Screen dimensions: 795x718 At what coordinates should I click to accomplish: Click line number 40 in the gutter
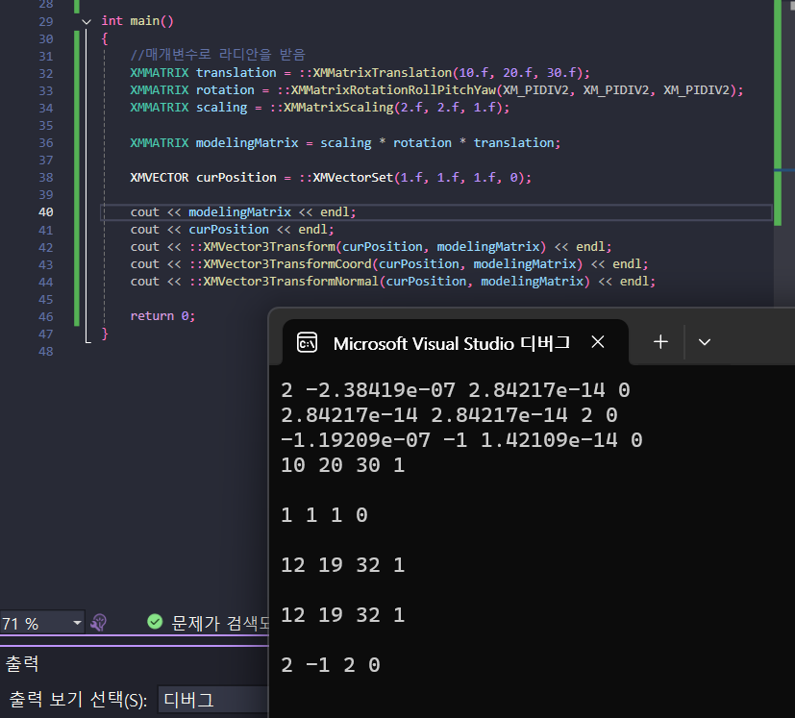[45, 212]
